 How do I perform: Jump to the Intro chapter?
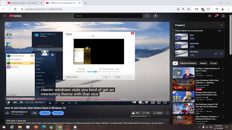click(198, 37)
